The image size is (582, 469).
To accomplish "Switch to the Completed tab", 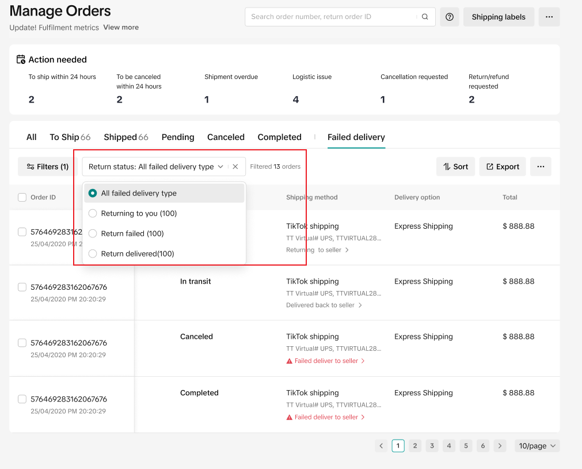I will [279, 137].
